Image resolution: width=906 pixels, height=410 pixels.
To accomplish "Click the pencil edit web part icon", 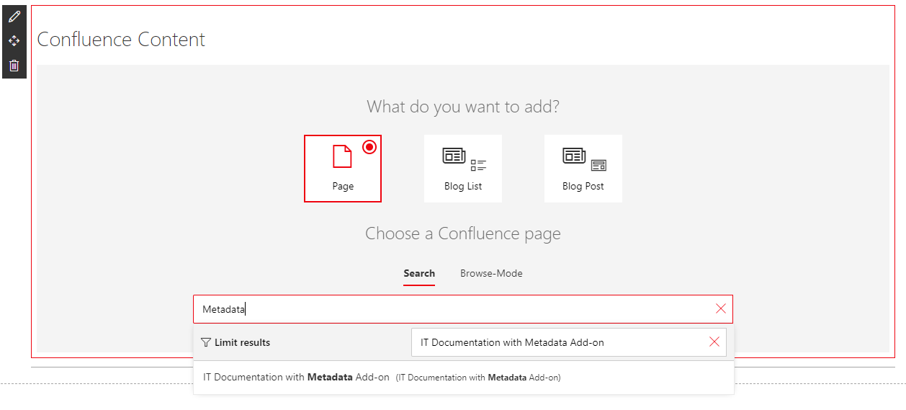I will click(x=14, y=17).
